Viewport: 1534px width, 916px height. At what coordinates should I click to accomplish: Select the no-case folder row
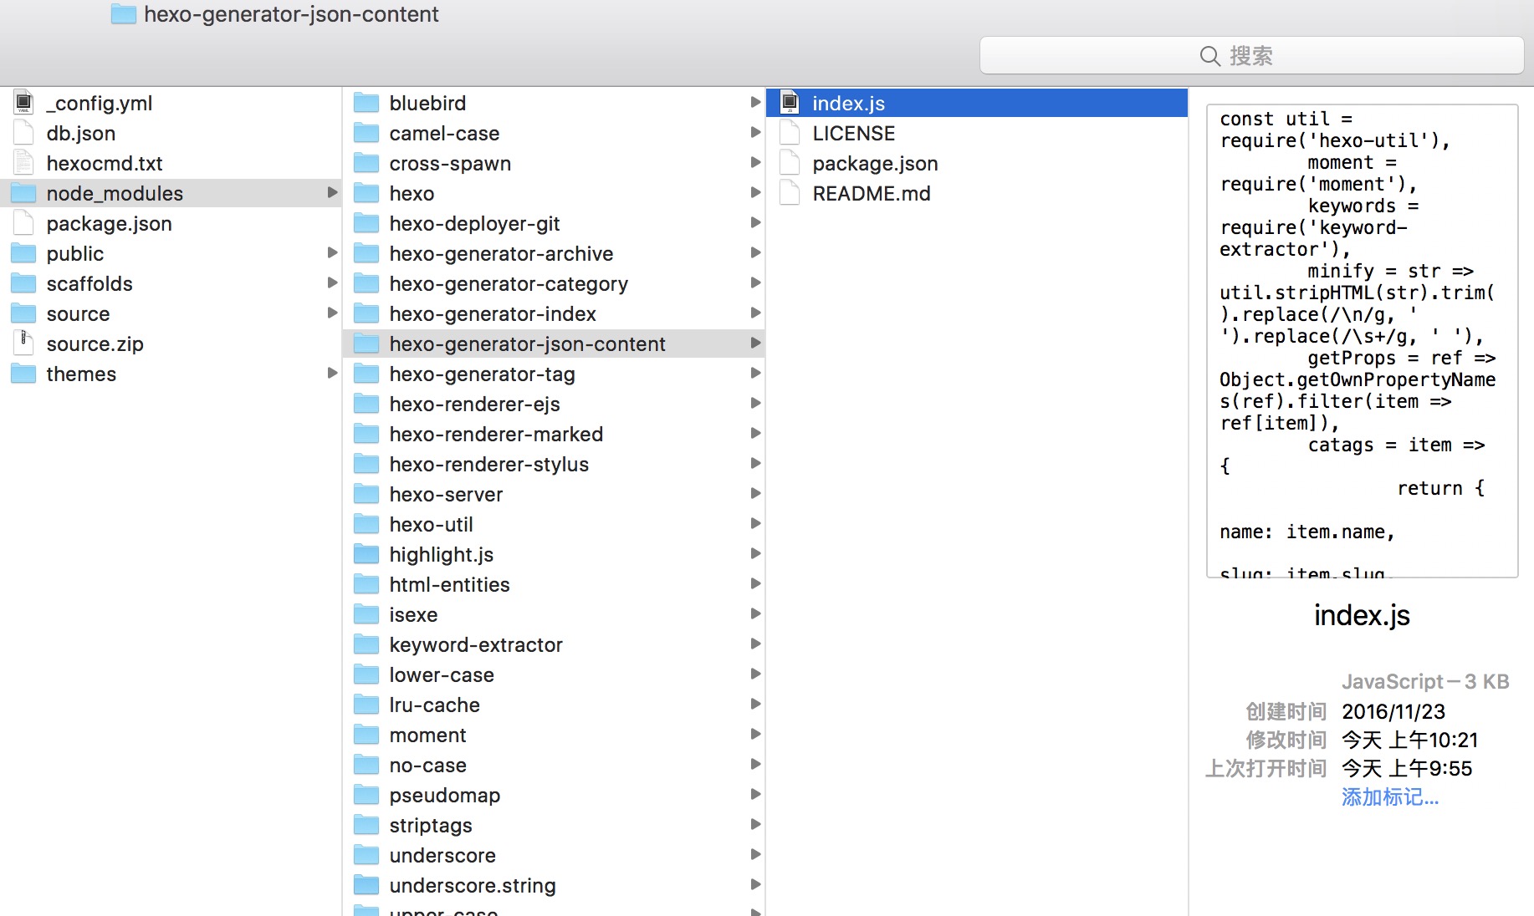point(554,765)
